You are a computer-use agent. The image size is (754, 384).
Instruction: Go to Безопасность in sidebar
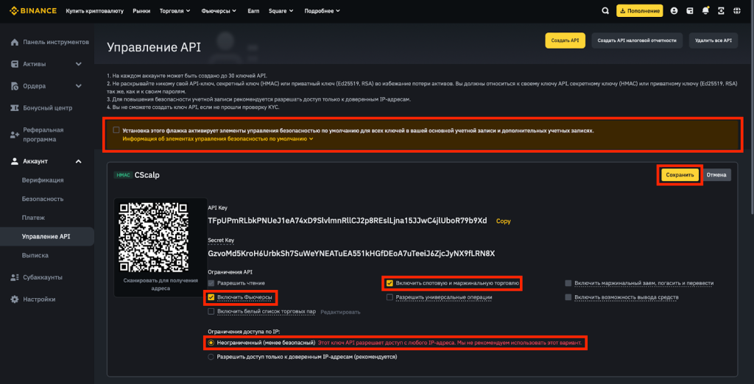pyautogui.click(x=43, y=199)
